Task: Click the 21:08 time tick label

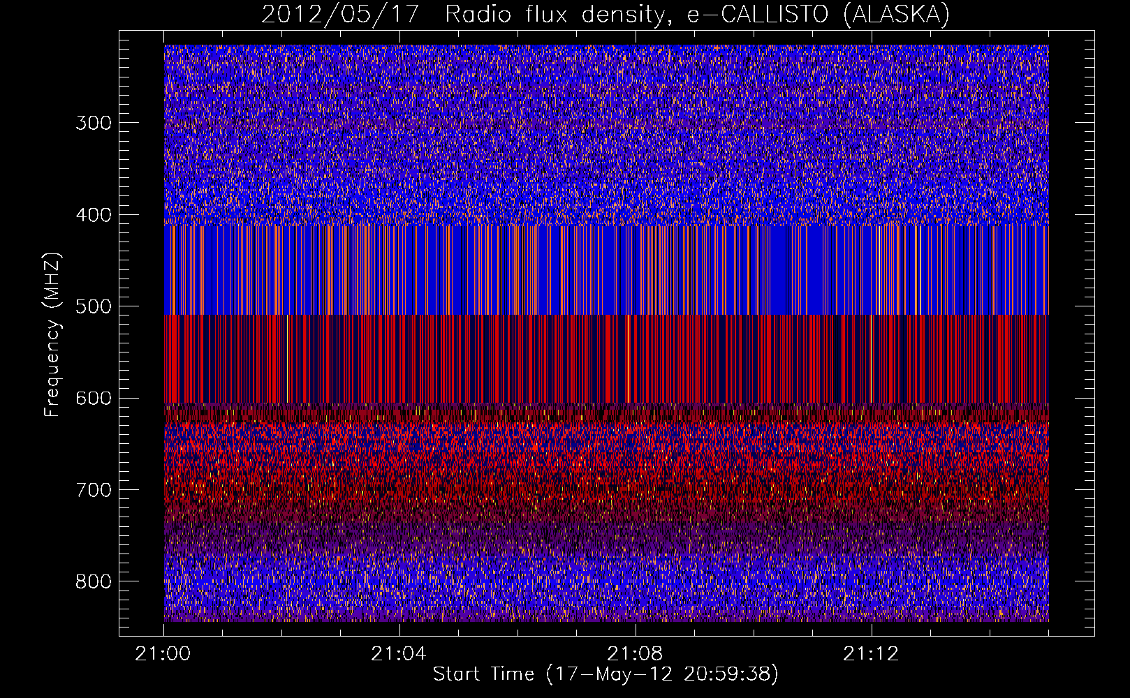Action: point(635,654)
